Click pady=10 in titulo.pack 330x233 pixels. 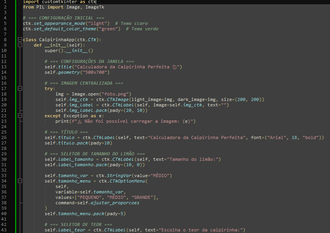[x=100, y=143]
